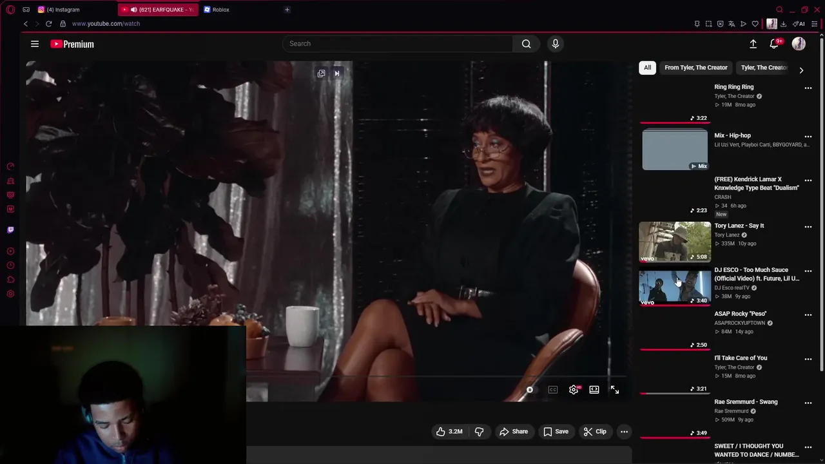Image resolution: width=825 pixels, height=464 pixels.
Task: Add page to bookmarks heart icon
Action: pyautogui.click(x=755, y=24)
